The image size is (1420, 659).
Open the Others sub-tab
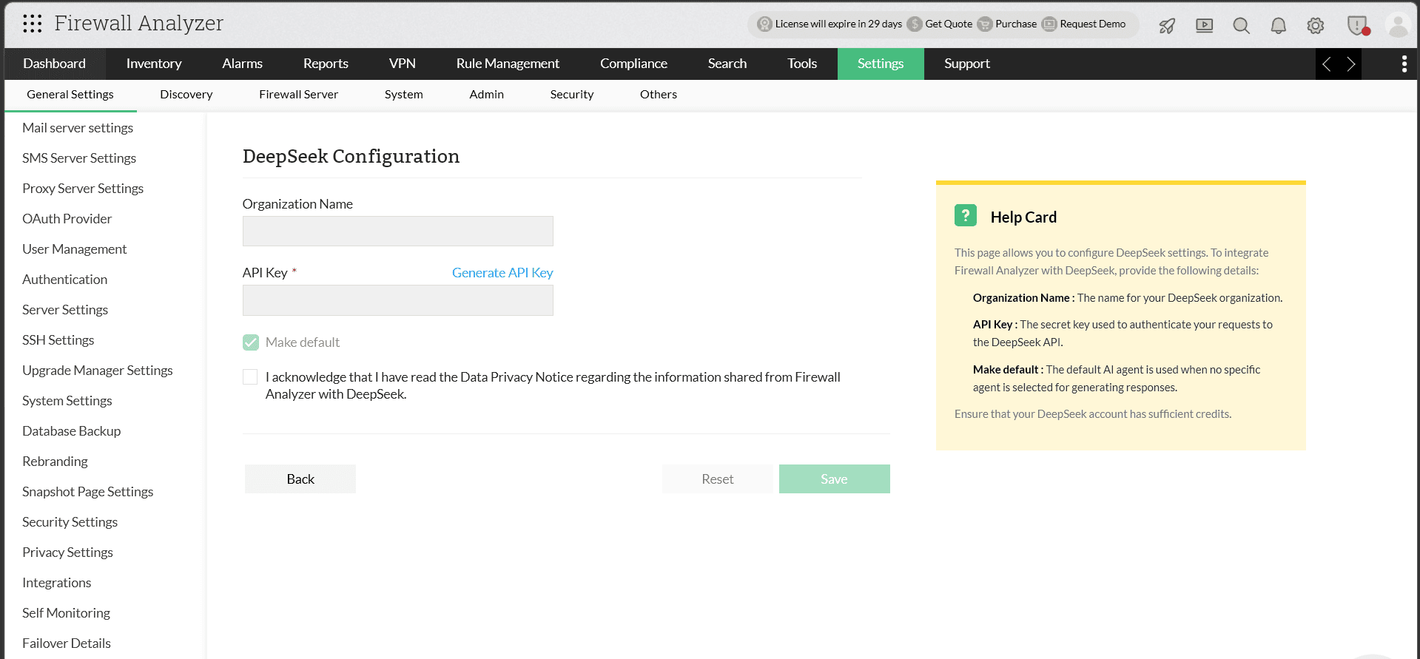click(659, 95)
